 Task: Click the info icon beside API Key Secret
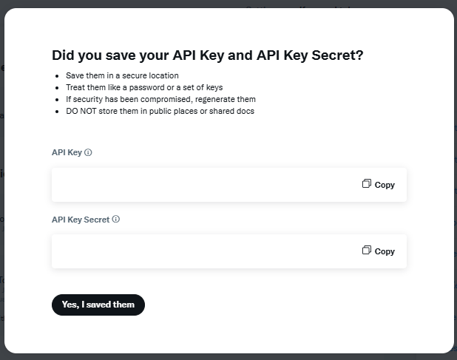(x=115, y=219)
